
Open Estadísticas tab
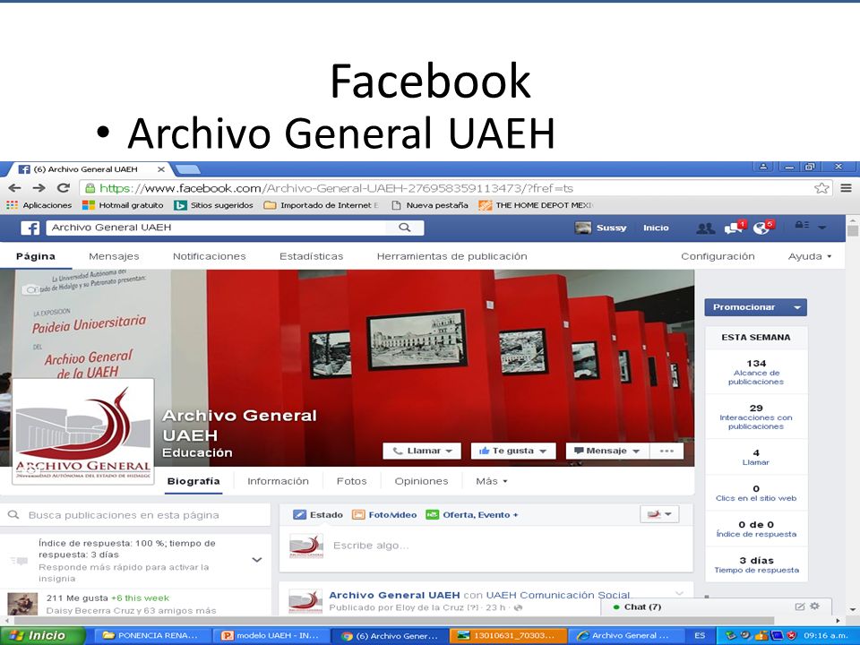(311, 256)
